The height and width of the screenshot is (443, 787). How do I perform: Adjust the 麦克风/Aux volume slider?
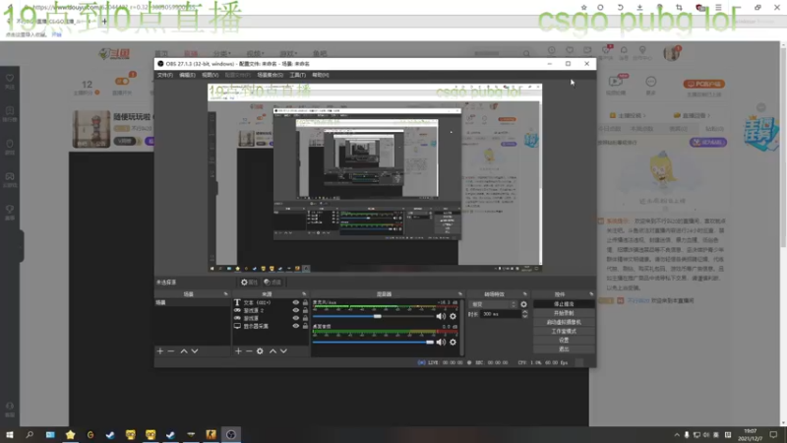tap(373, 316)
